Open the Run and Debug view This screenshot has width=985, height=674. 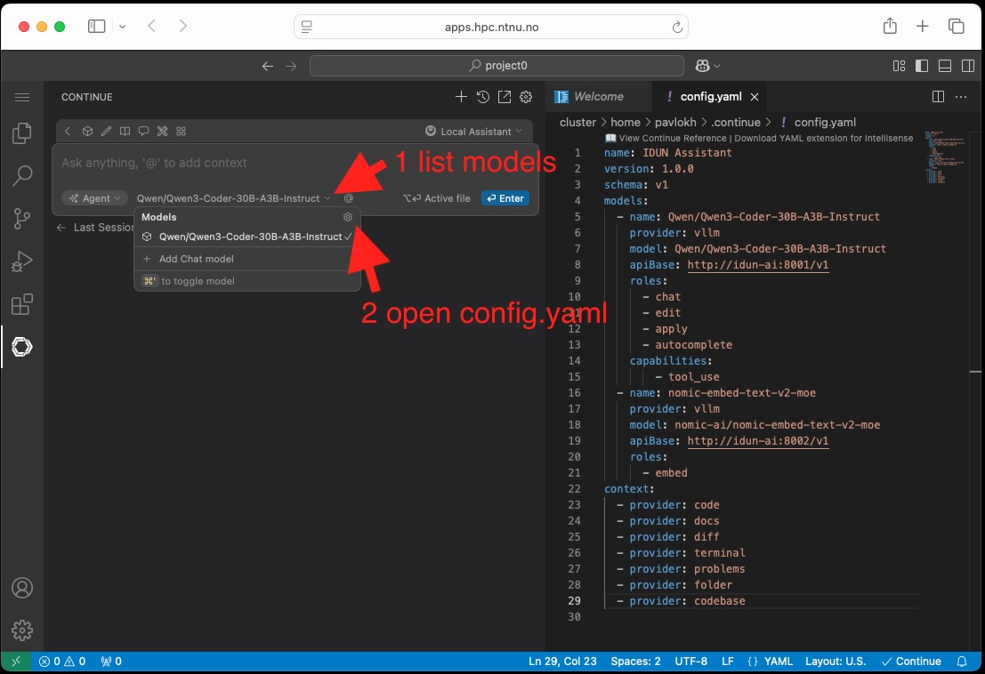[x=22, y=261]
